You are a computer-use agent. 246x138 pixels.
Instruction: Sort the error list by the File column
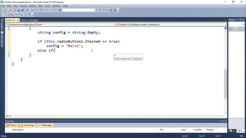click(x=161, y=130)
